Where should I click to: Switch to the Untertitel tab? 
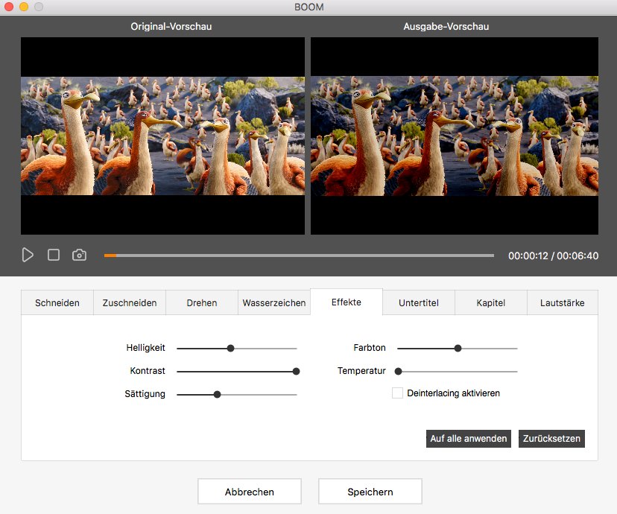(418, 302)
